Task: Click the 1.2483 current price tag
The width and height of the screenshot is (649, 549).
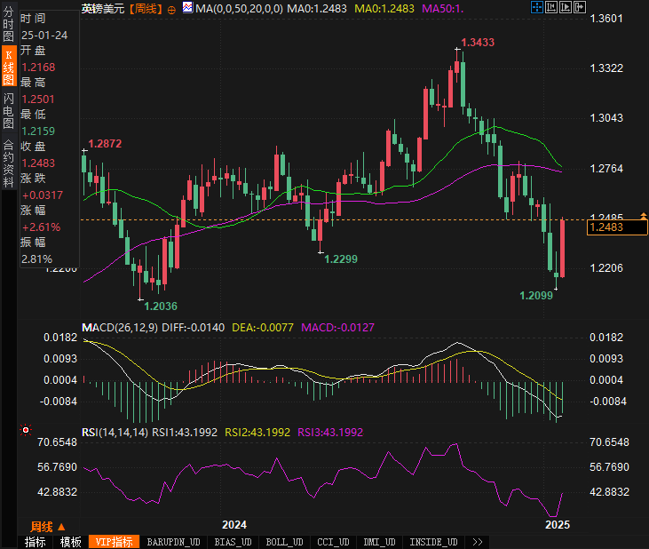Action: click(617, 227)
